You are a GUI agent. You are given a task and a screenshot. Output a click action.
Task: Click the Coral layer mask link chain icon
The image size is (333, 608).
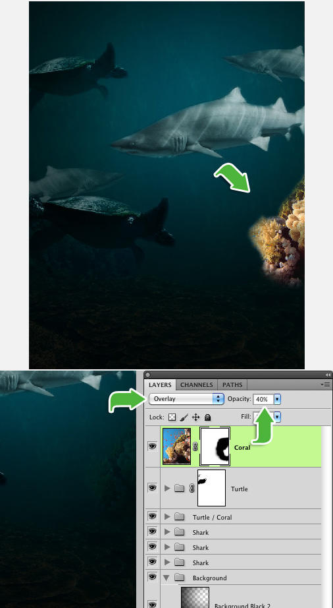(x=195, y=446)
